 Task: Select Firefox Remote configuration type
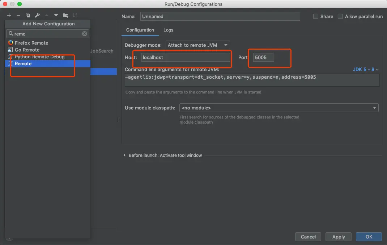(48, 43)
